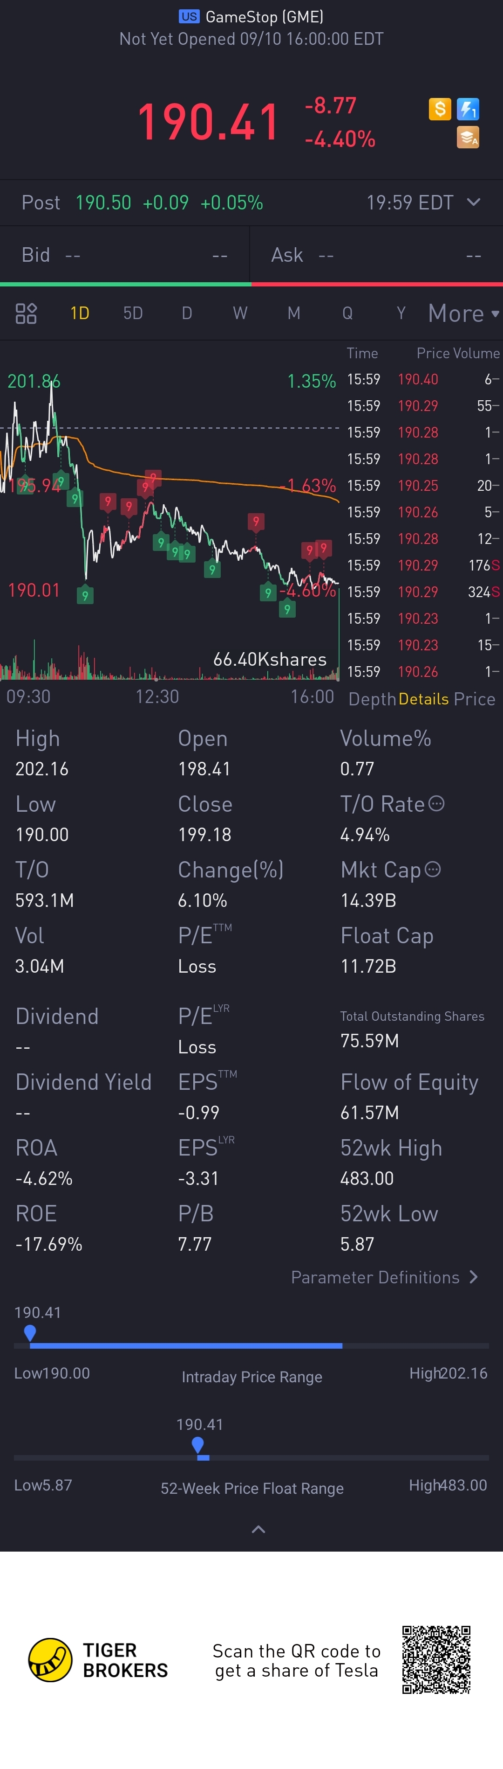The height and width of the screenshot is (1769, 503).
Task: Select the Details tab
Action: click(423, 699)
